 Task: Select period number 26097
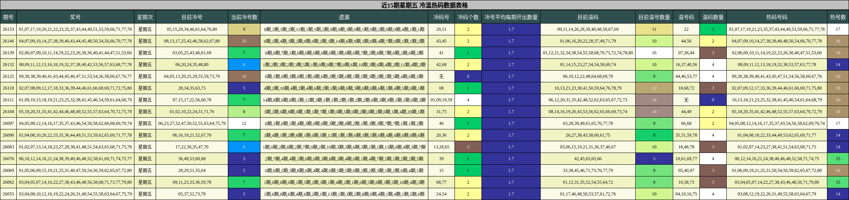(x=8, y=123)
